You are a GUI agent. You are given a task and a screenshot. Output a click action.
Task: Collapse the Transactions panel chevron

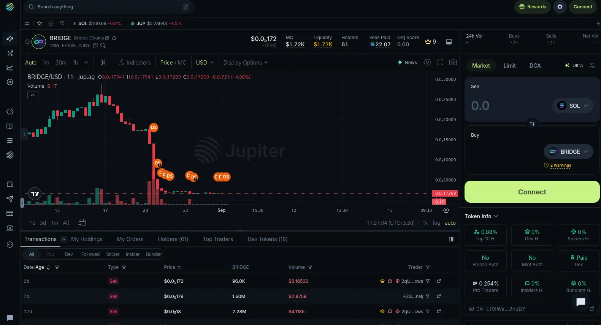[64, 239]
